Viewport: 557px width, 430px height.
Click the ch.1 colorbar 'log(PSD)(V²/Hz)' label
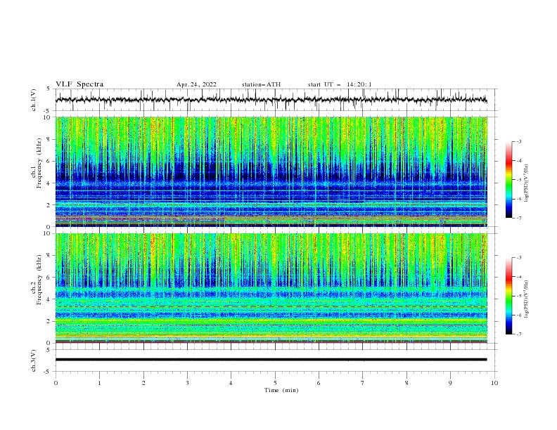[x=527, y=183]
